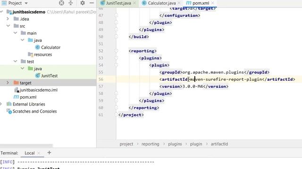Image resolution: width=302 pixels, height=169 pixels.
Task: Open JunitTest class in project tree
Action: point(49,76)
